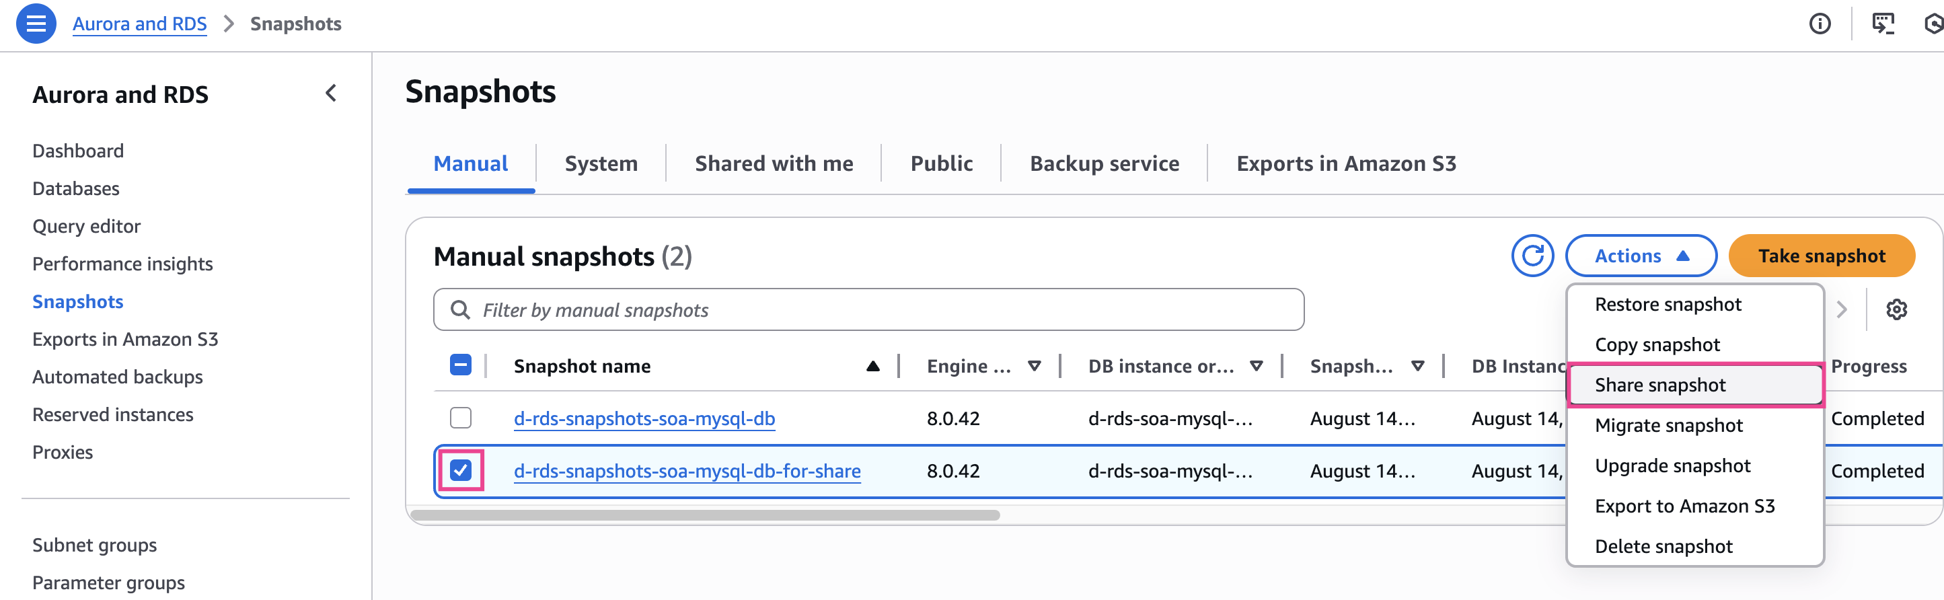Choose Share snapshot from Actions menu
The image size is (1944, 600).
click(1660, 385)
